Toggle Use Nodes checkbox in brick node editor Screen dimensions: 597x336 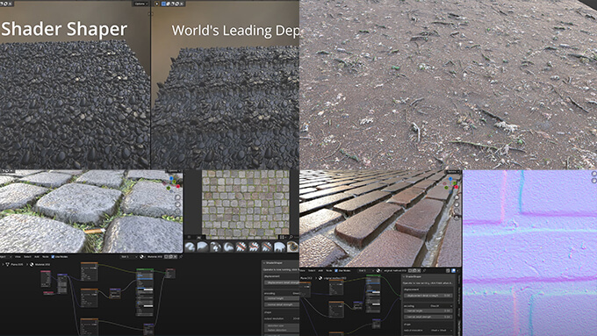click(x=335, y=270)
